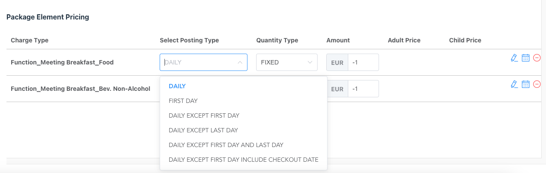Click edit pencil icon for Bev. Non-Alcohol row
This screenshot has width=546, height=173.
tap(514, 84)
